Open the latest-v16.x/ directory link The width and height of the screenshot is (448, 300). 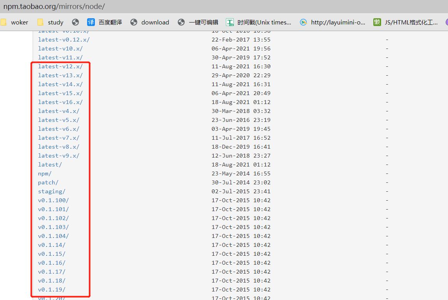(60, 102)
